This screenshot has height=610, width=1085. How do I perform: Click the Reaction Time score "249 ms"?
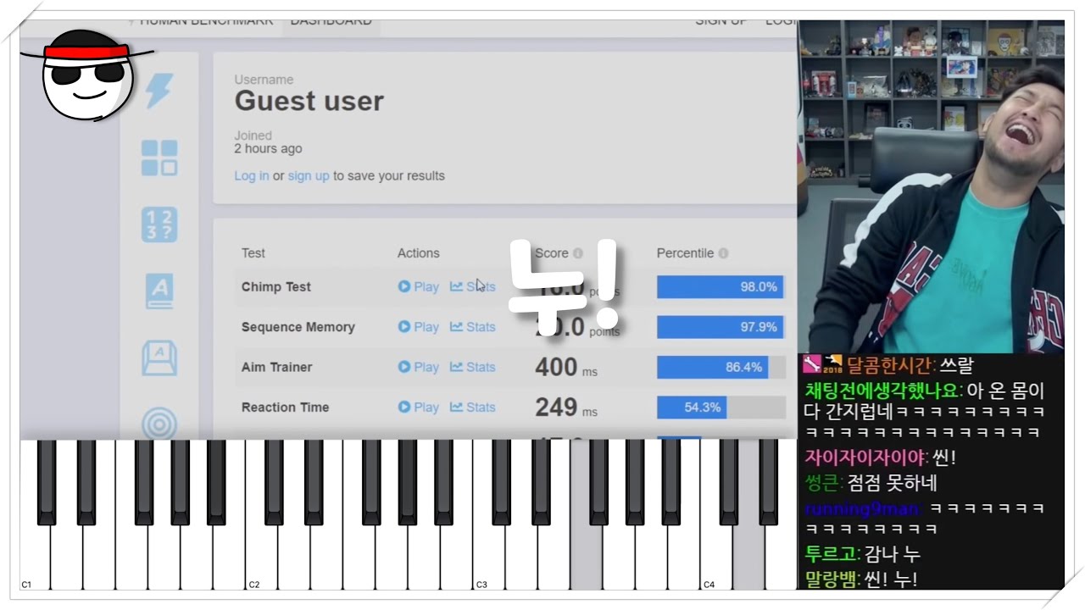click(x=566, y=408)
